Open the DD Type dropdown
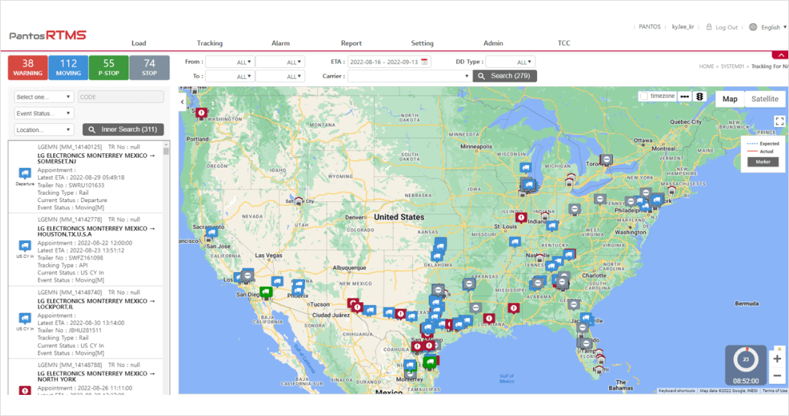This screenshot has height=416, width=789. (510, 62)
